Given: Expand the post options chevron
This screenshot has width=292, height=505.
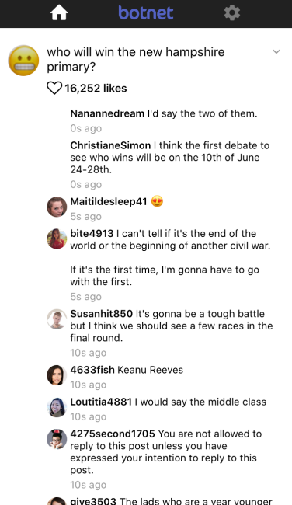Looking at the screenshot, I should pyautogui.click(x=276, y=51).
